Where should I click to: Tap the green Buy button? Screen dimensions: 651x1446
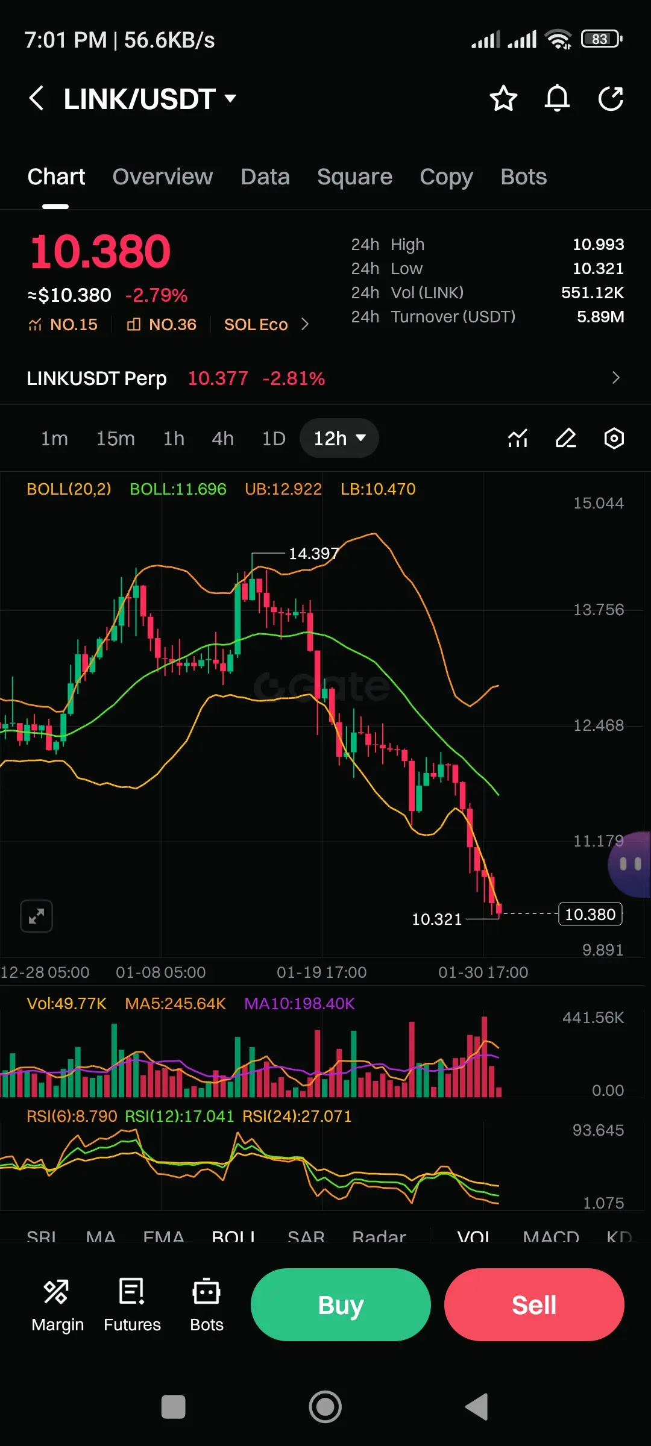pos(341,1304)
